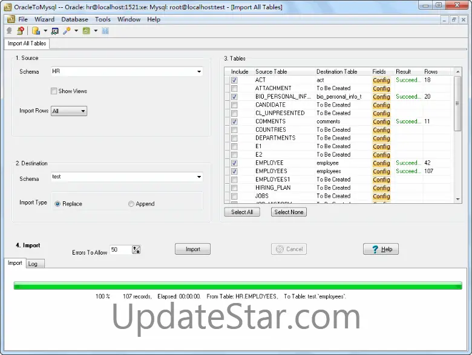This screenshot has width=472, height=355.
Task: Click the green import progress bar
Action: (x=238, y=285)
